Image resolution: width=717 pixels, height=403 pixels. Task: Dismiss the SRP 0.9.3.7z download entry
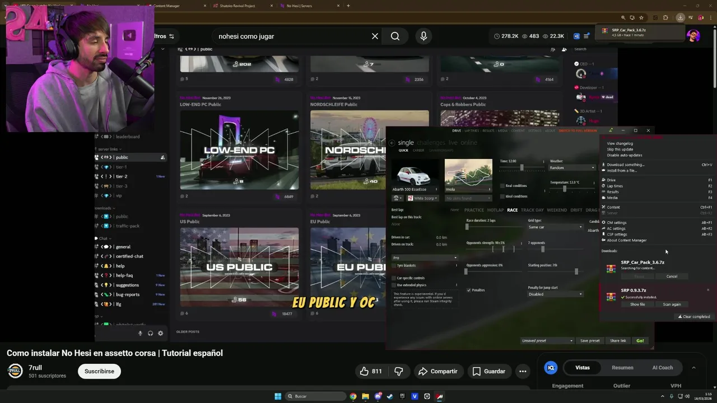point(708,290)
